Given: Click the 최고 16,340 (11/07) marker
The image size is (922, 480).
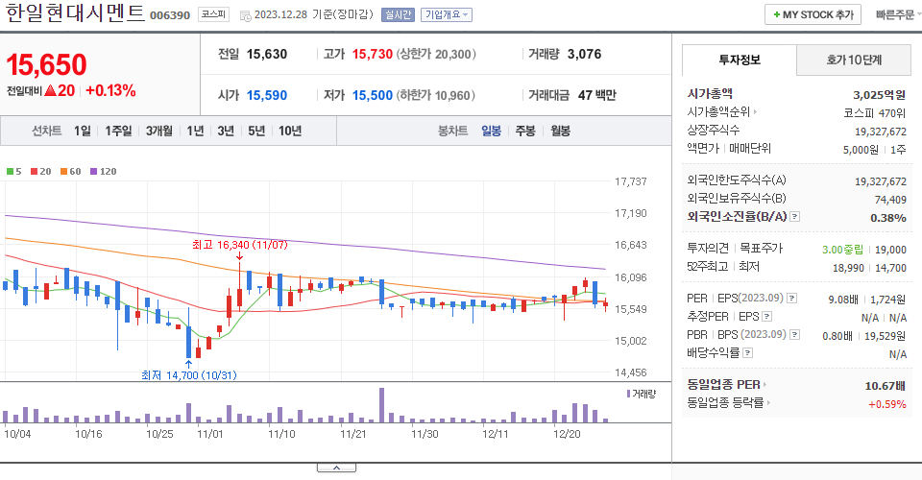Looking at the screenshot, I should (240, 245).
